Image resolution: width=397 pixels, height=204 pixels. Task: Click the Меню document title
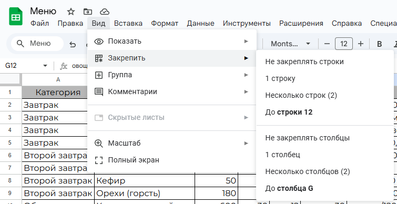pos(43,11)
